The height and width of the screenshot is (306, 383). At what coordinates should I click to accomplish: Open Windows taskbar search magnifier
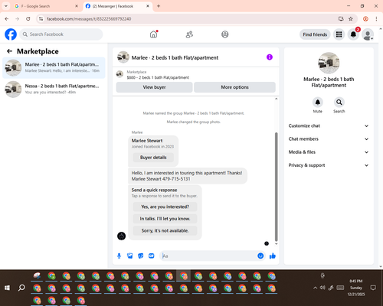[x=21, y=288]
